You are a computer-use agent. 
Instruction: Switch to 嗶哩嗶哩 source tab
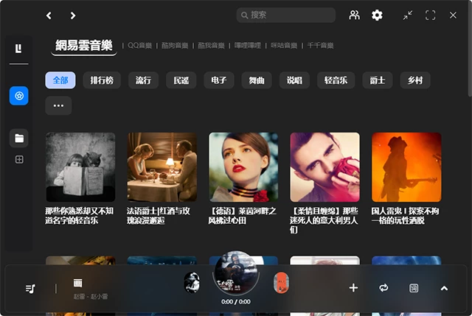click(x=248, y=46)
